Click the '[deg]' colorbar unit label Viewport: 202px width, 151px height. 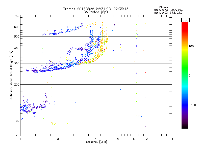coord(185,20)
